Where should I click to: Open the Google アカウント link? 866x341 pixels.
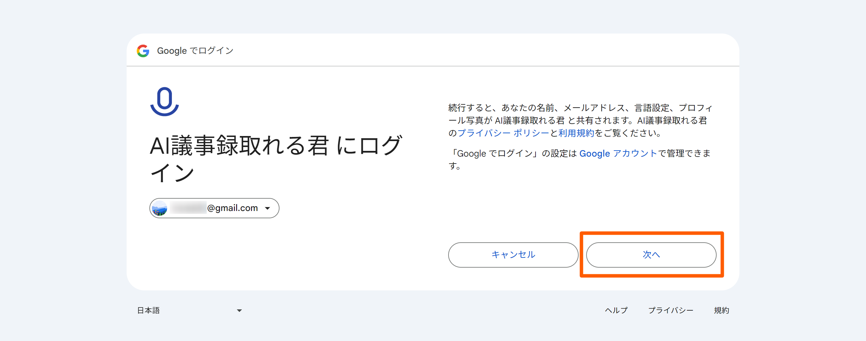coord(618,153)
